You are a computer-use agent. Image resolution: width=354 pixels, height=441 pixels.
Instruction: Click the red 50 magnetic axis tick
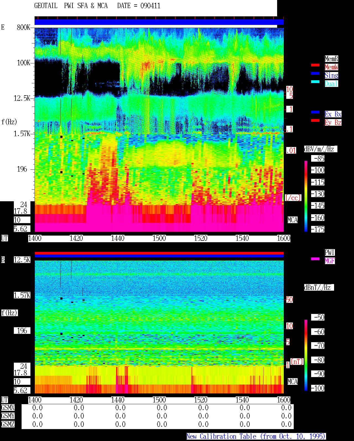(x=289, y=300)
